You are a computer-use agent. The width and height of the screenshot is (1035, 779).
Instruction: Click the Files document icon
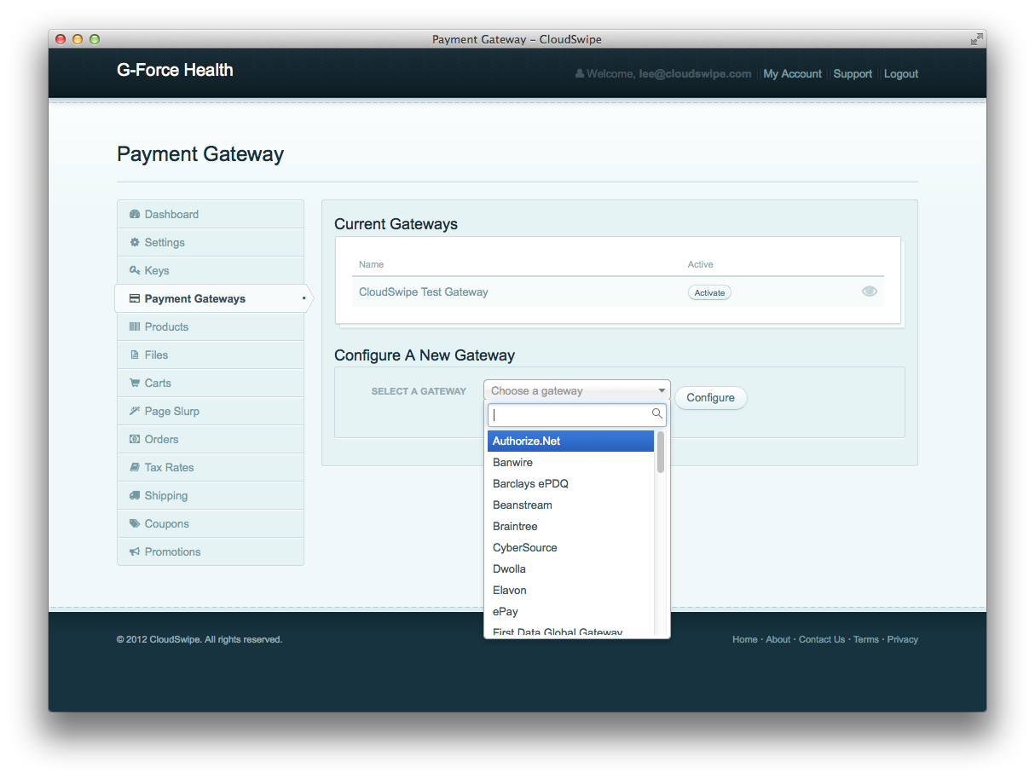click(135, 355)
